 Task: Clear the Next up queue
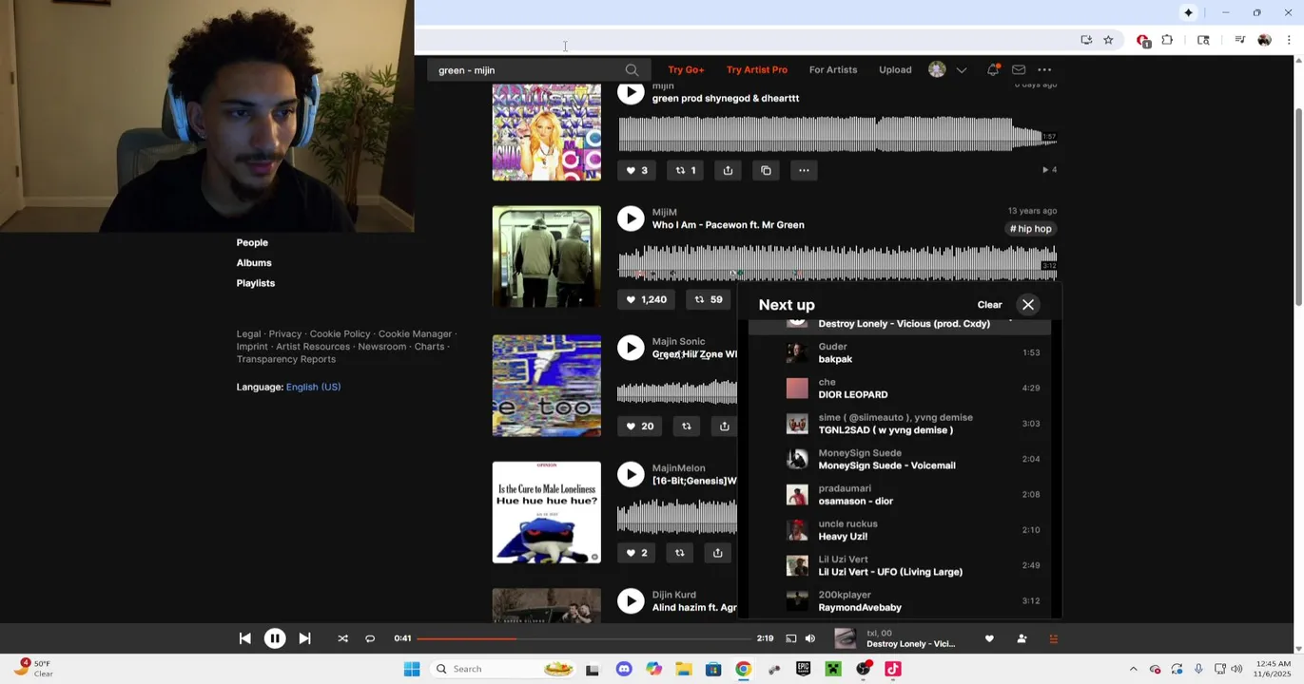point(989,305)
